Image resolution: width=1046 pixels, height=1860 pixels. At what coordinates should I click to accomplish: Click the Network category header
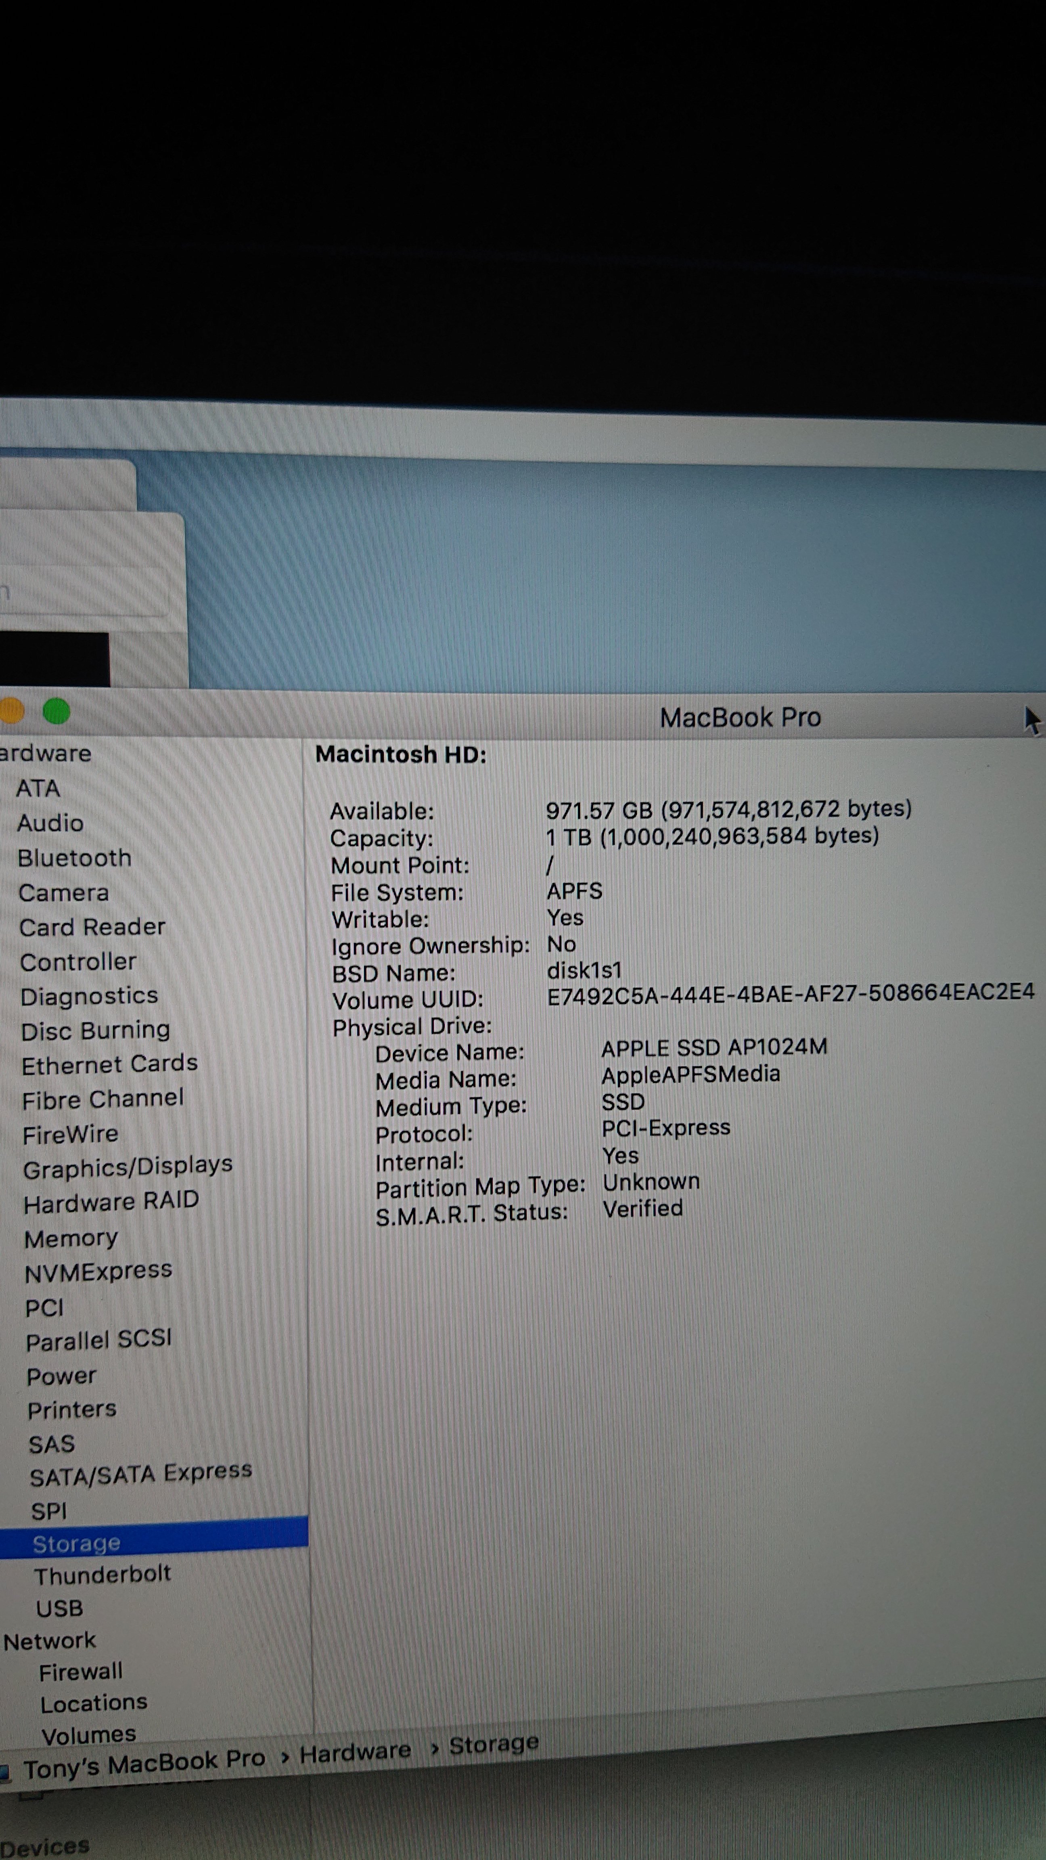[x=49, y=1641]
